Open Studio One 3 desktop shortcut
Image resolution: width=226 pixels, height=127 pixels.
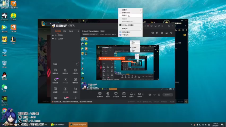click(4, 17)
